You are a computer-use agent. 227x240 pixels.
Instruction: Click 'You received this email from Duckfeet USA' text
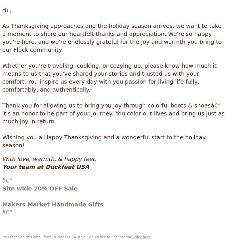pos(40,237)
